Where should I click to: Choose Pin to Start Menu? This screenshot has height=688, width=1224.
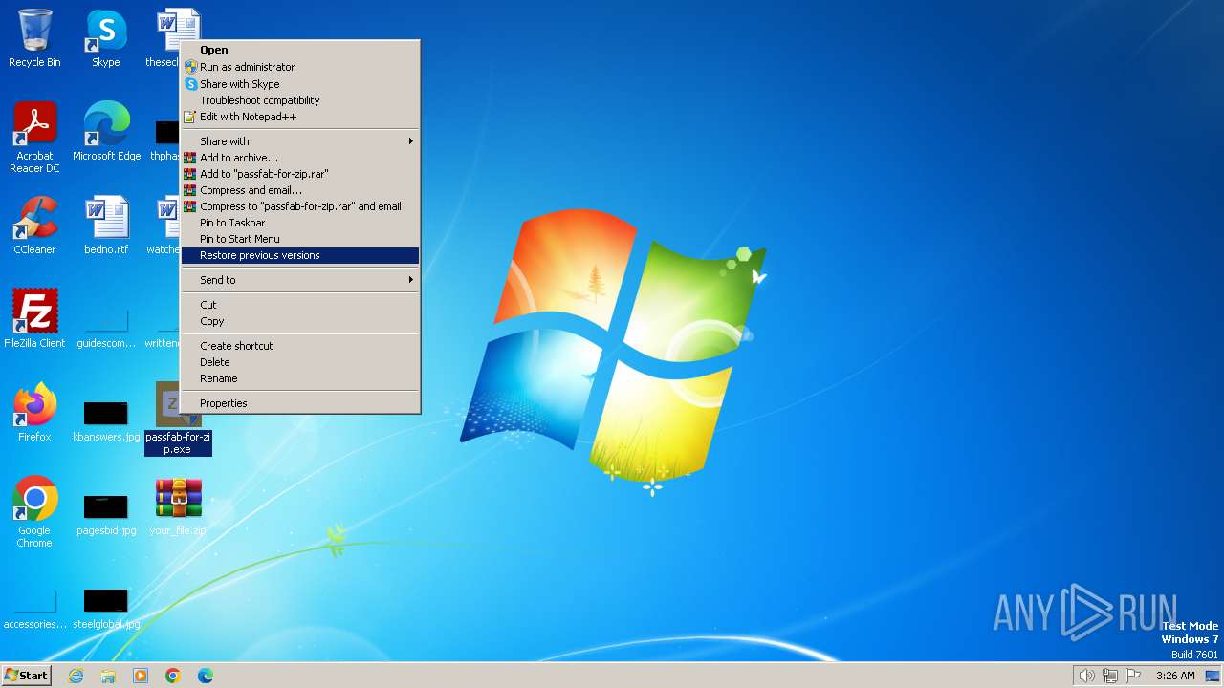click(x=300, y=239)
